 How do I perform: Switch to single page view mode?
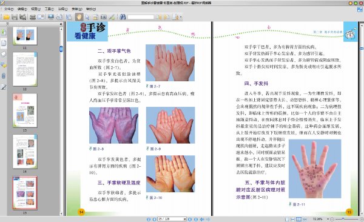click(287, 219)
